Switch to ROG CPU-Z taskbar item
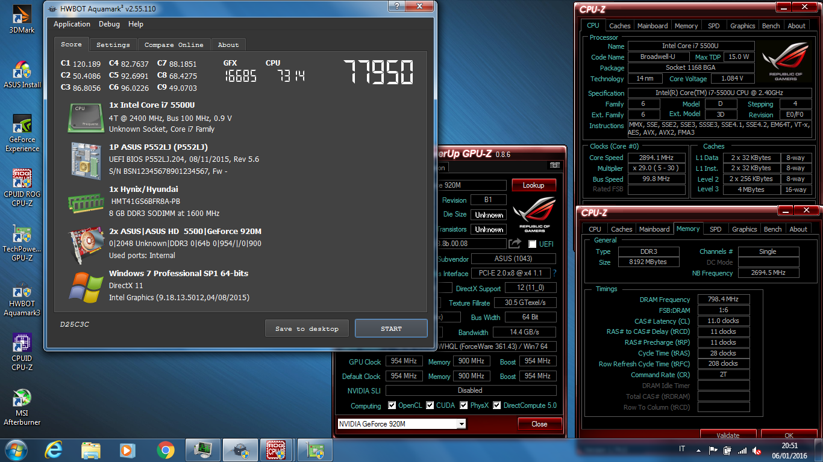 [278, 450]
